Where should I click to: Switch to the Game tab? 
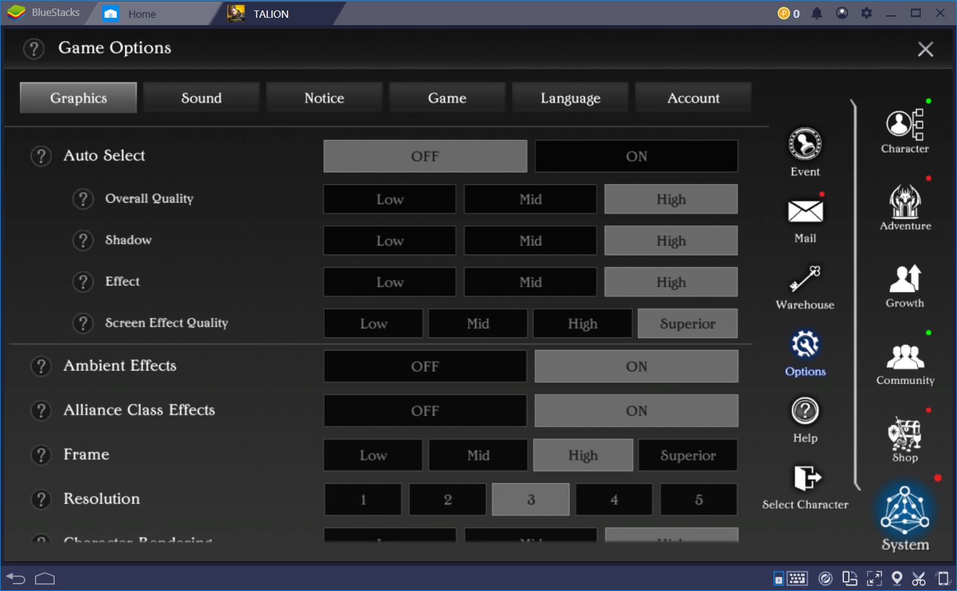click(x=447, y=98)
